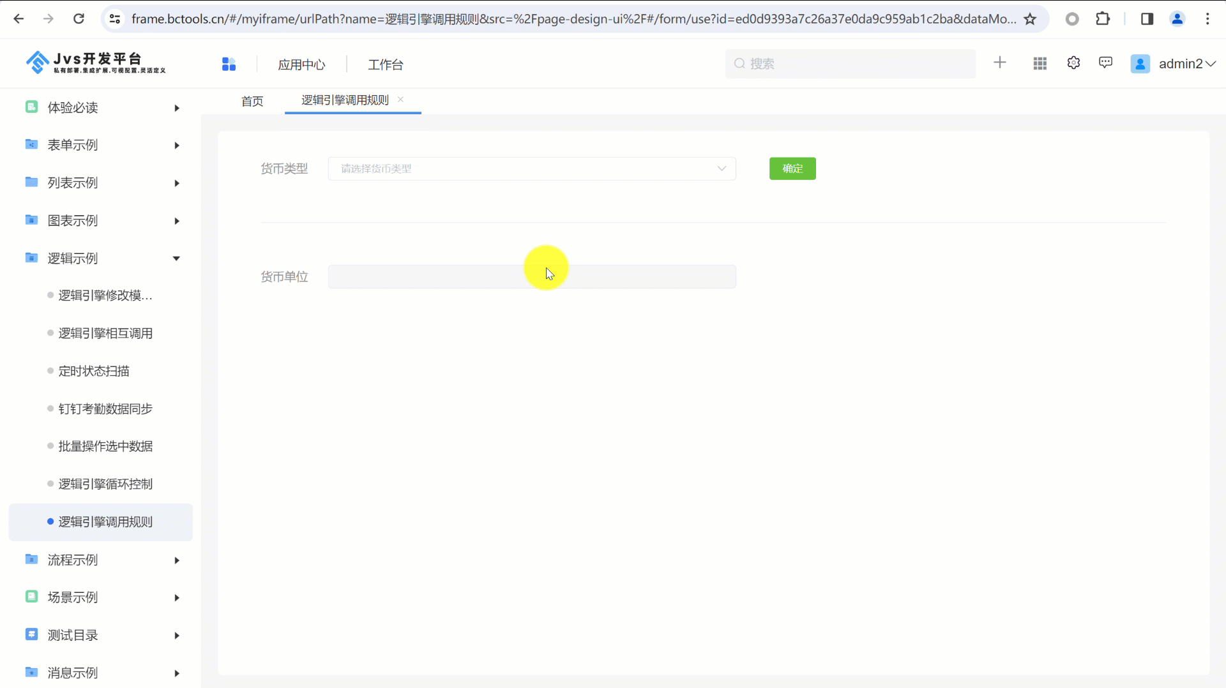The width and height of the screenshot is (1226, 688).
Task: Open 工作台 in top navigation
Action: (x=386, y=64)
